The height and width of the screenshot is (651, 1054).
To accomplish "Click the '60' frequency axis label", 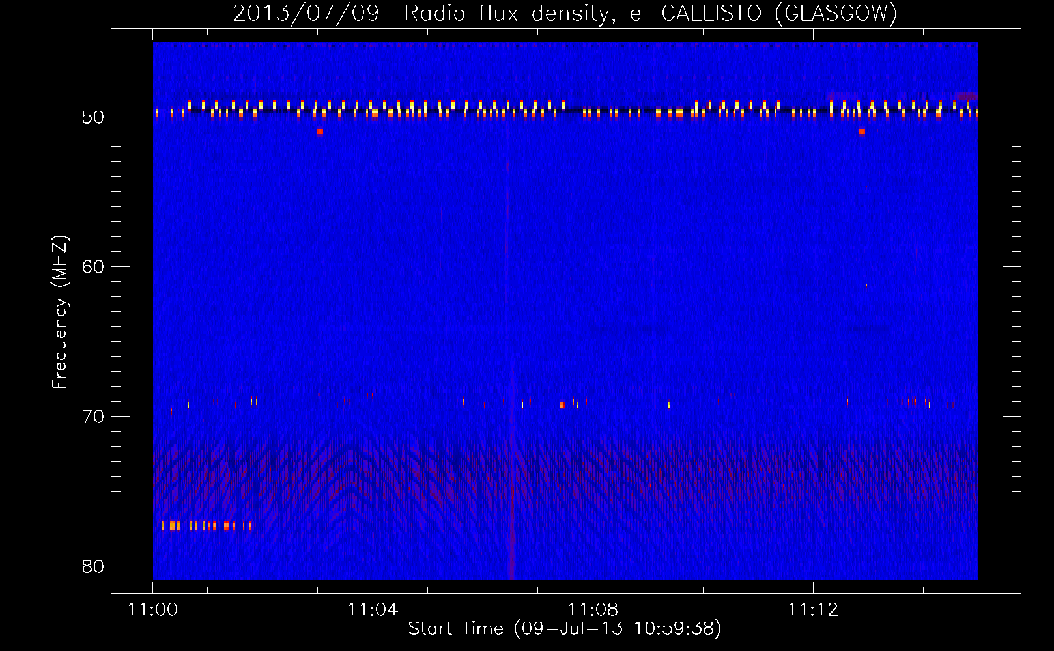I will click(x=93, y=267).
